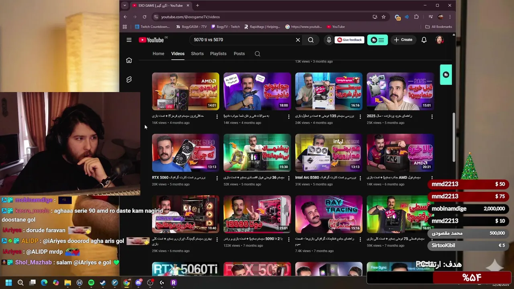This screenshot has width=514, height=289.
Task: Bookmark this page with the star icon
Action: tap(383, 17)
